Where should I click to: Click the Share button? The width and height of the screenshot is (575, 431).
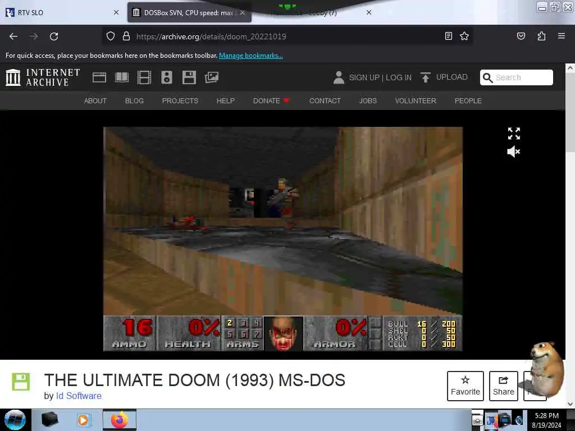[x=504, y=386]
